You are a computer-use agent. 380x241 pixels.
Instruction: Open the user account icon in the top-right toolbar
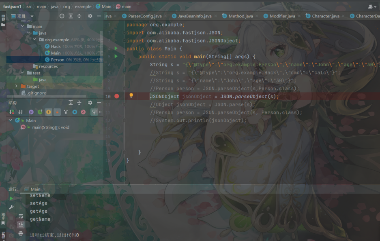pos(372,6)
